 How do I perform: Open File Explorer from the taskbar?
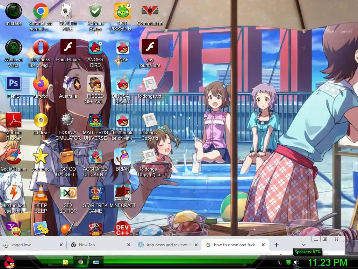tap(65, 262)
